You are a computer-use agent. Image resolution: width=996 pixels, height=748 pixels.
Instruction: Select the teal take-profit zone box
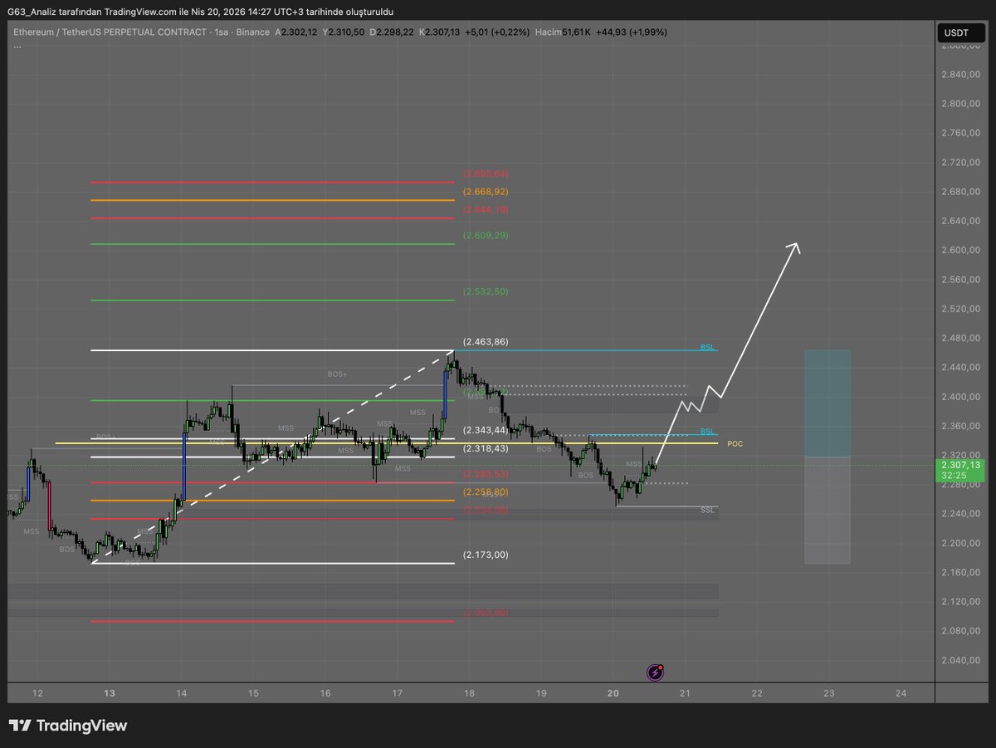click(x=827, y=403)
